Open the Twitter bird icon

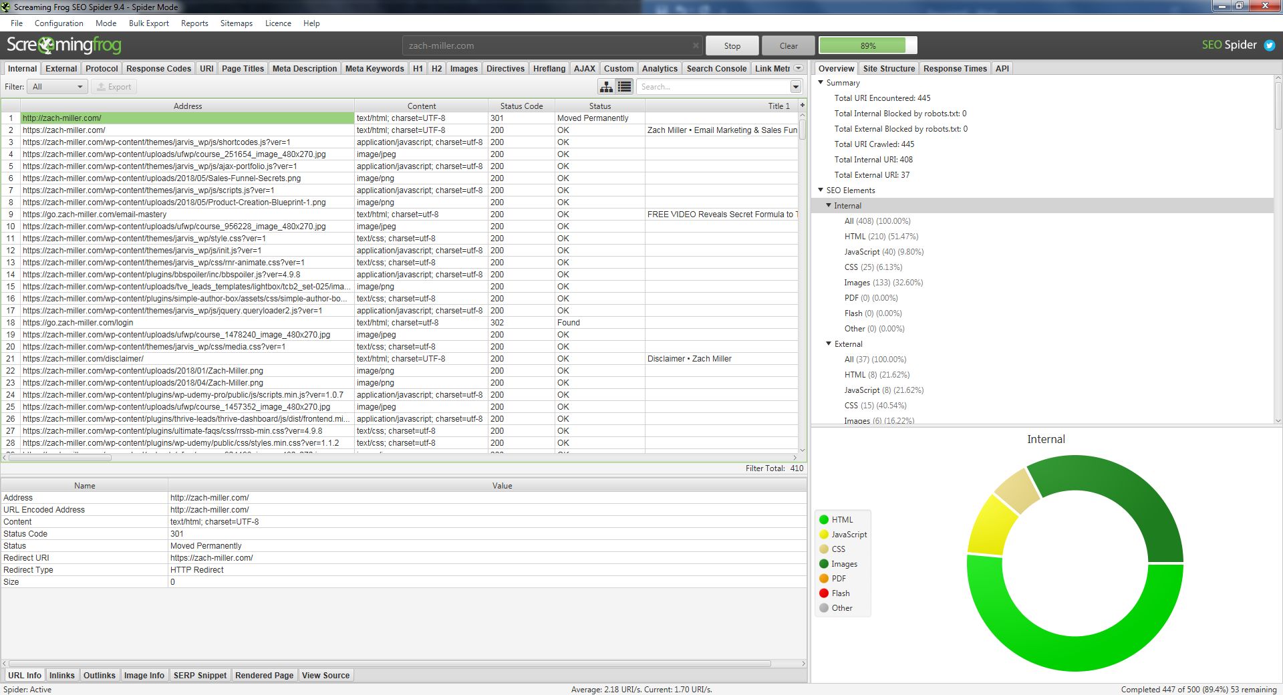[1270, 45]
